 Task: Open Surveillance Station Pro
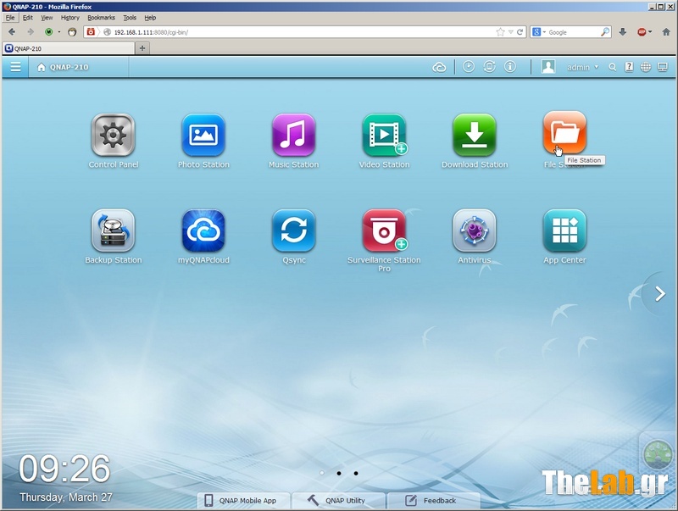tap(384, 231)
